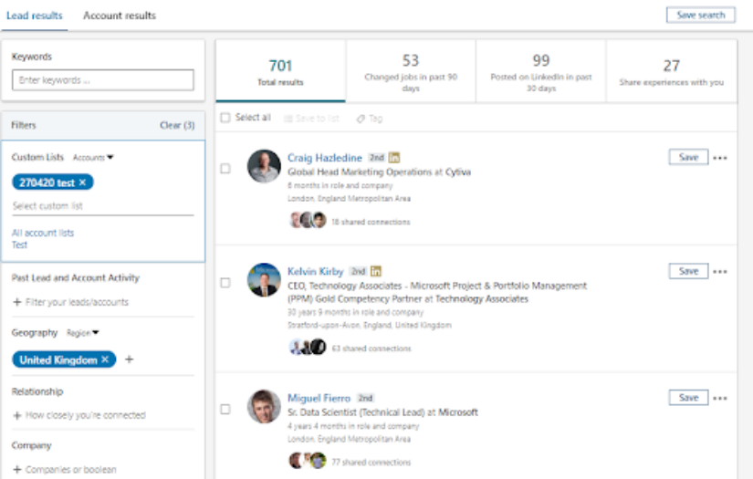Open Miguel Fierro's name link
The width and height of the screenshot is (753, 479).
(319, 398)
